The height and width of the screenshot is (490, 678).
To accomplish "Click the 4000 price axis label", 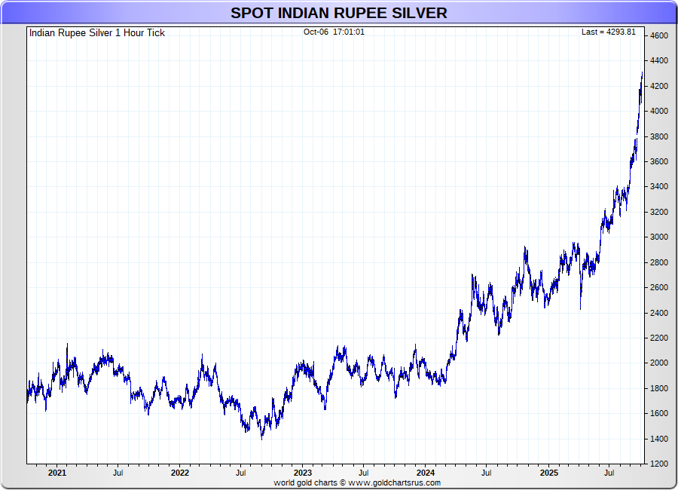I will coord(659,112).
